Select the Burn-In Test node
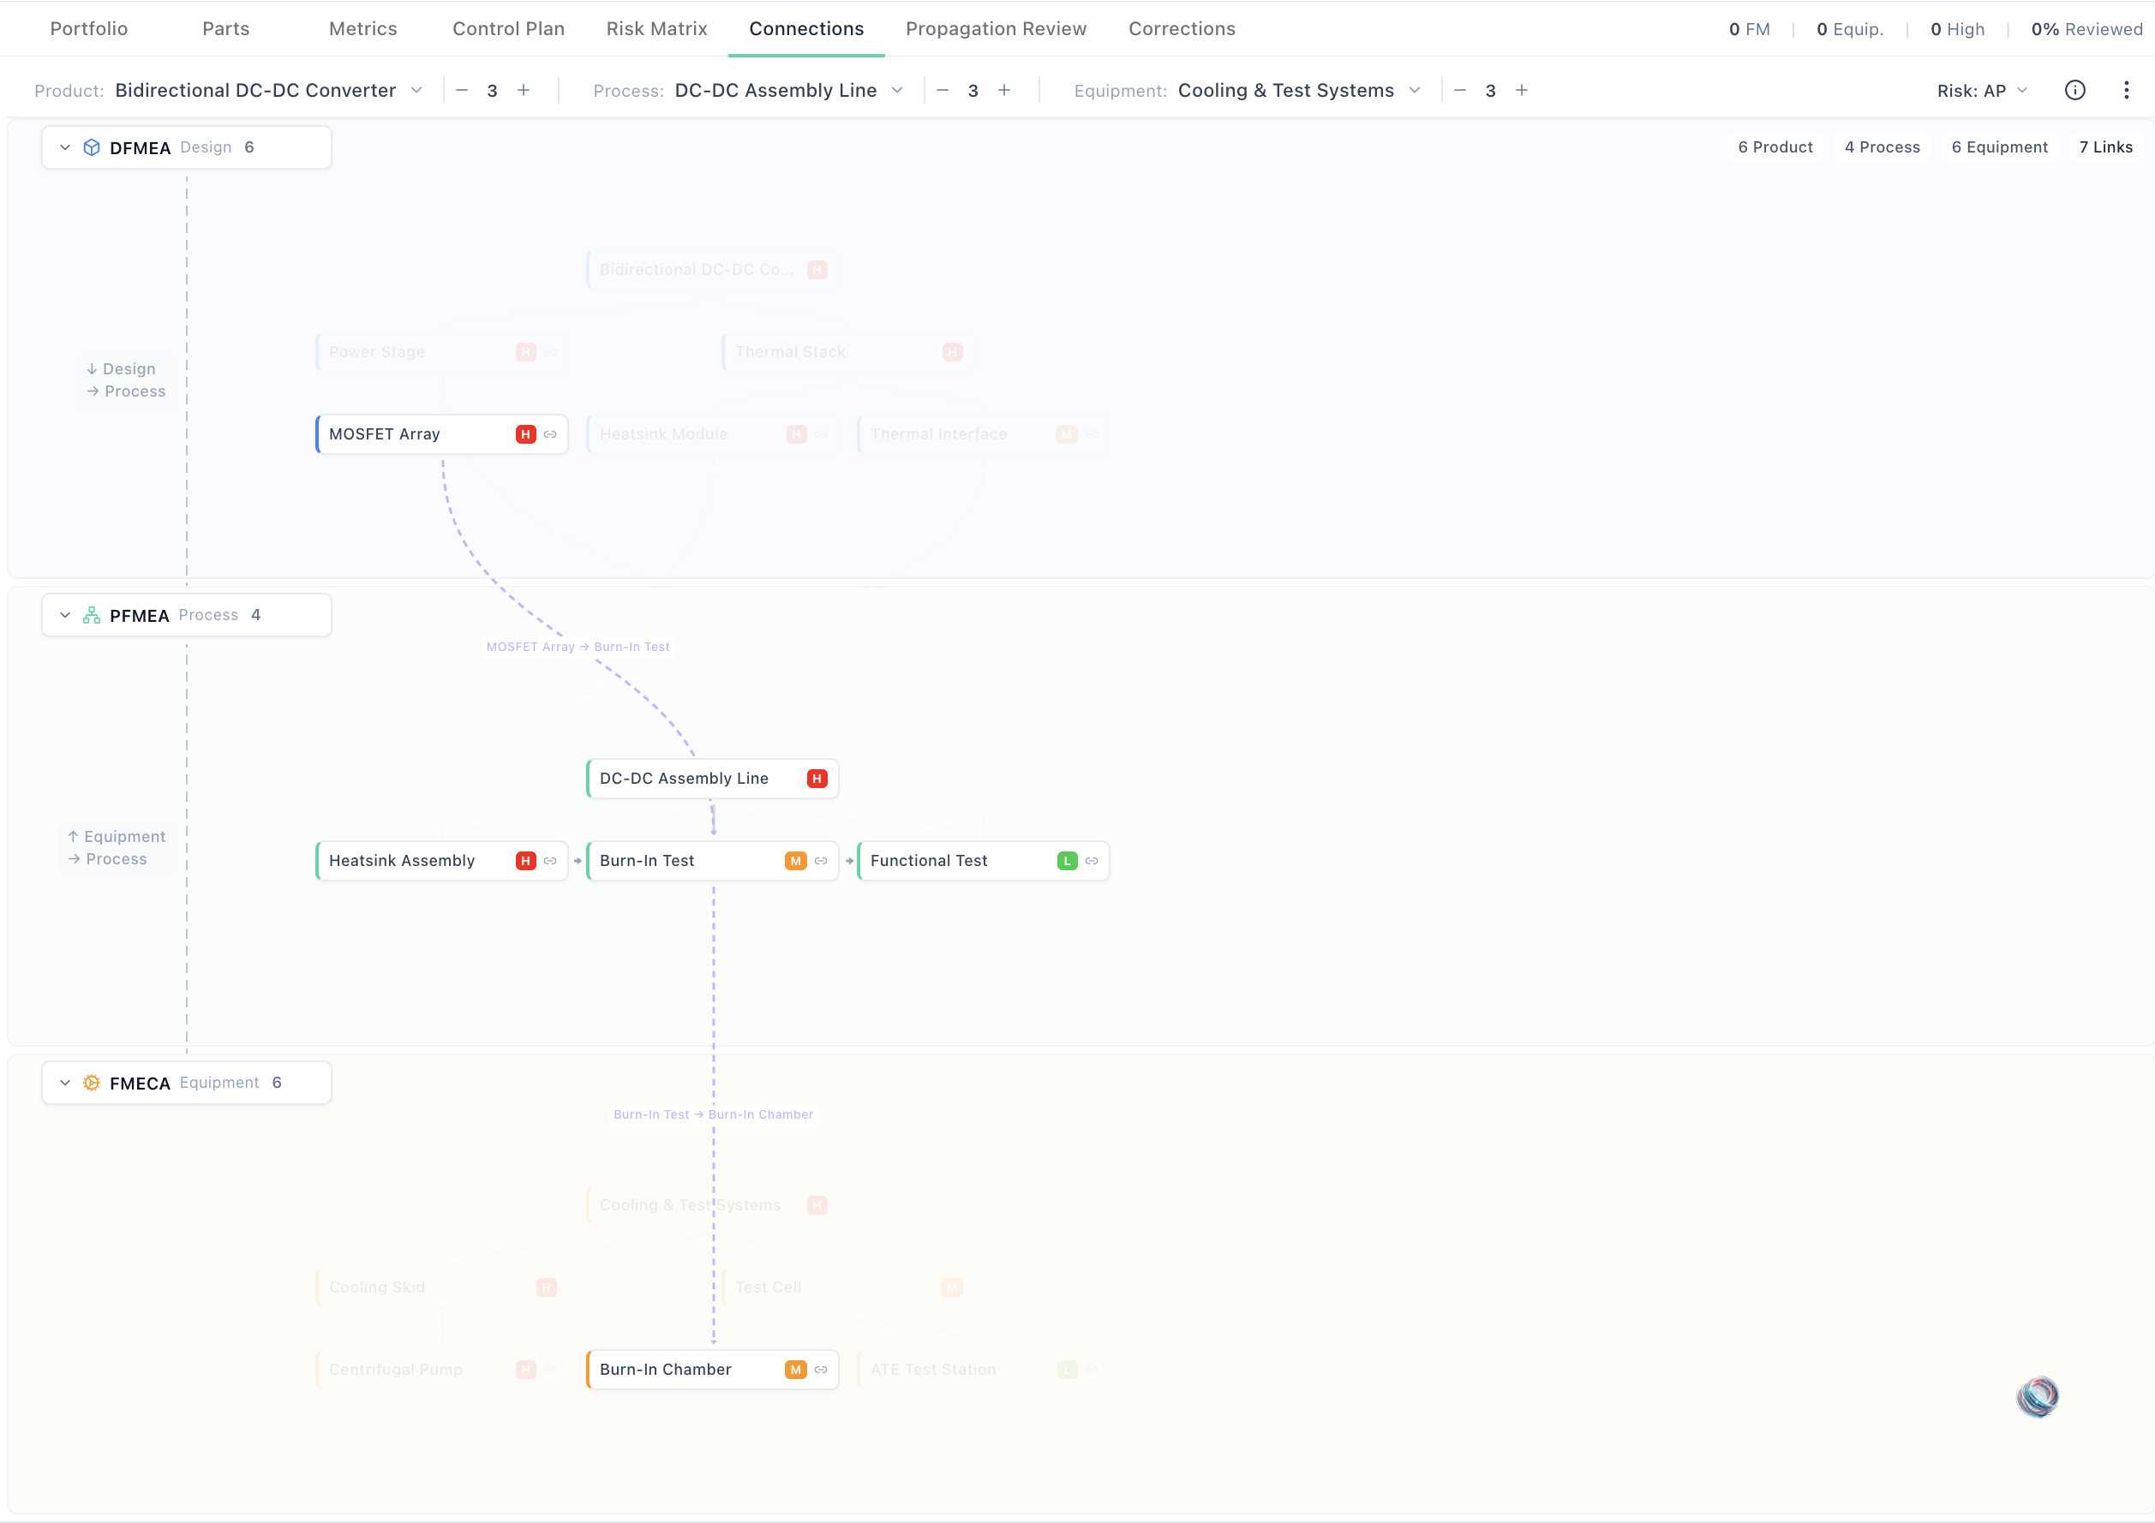Viewport: 2155px width, 1523px height. point(712,861)
